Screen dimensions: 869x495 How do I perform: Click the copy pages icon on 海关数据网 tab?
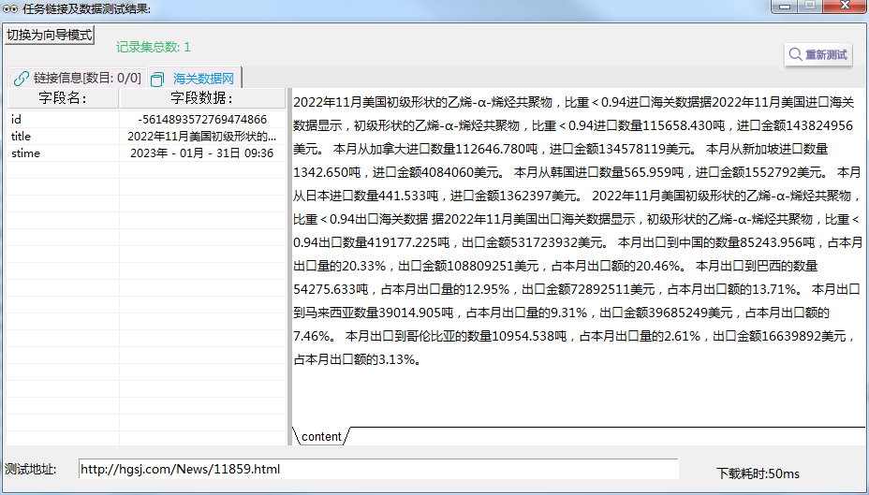click(x=158, y=80)
